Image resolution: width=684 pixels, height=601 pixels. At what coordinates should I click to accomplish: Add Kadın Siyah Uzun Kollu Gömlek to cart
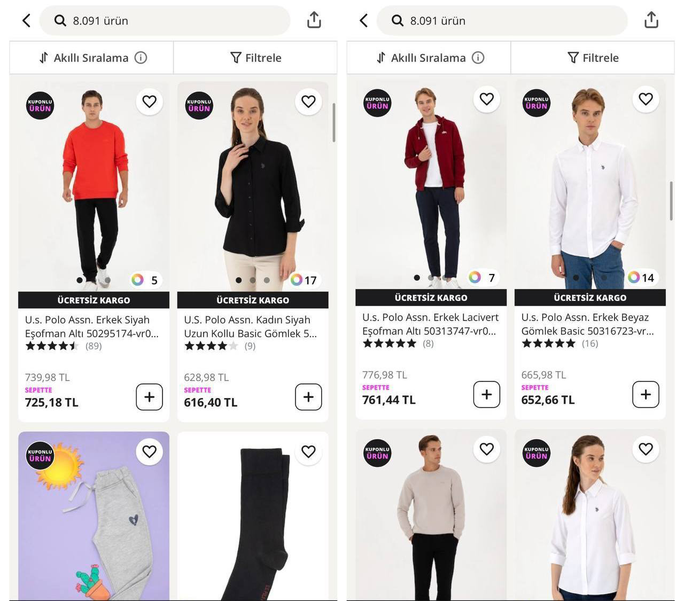(308, 397)
